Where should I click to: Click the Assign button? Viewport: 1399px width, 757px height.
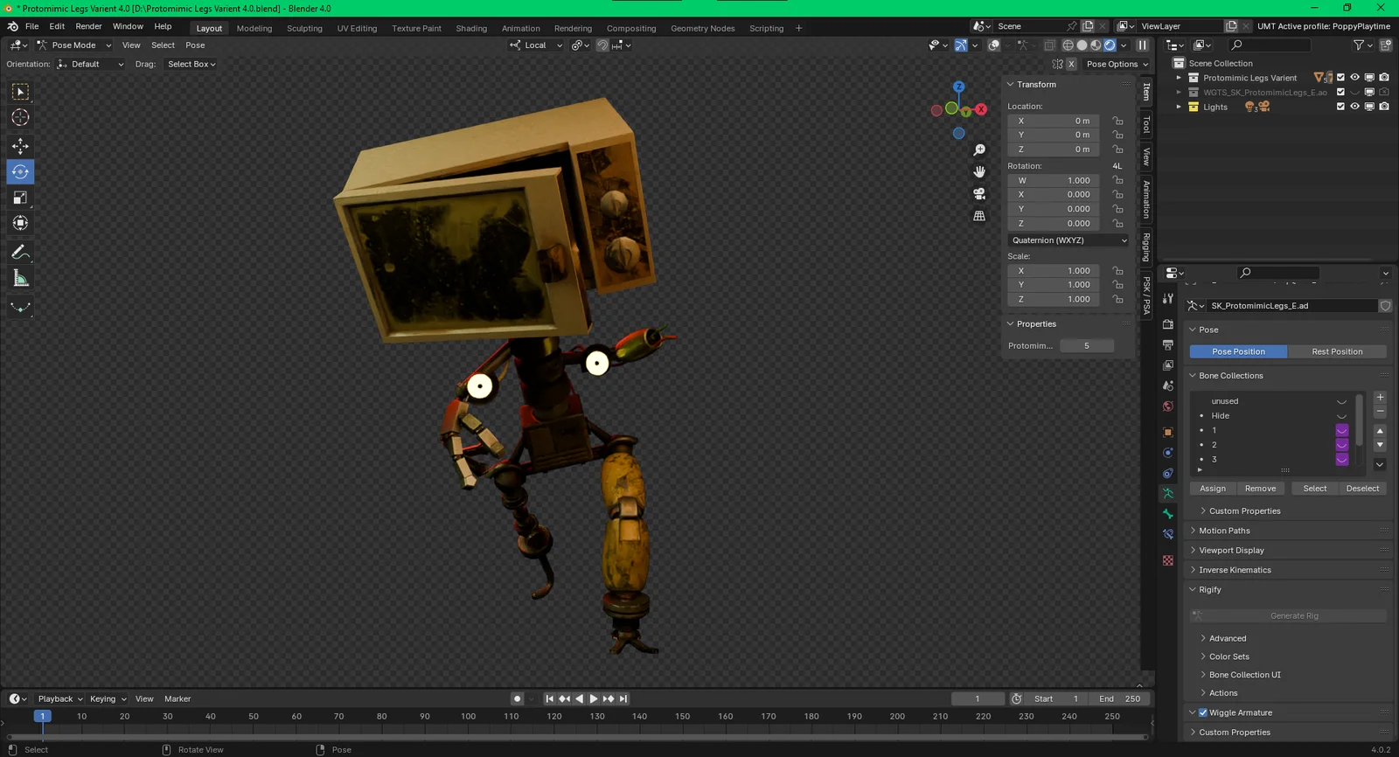point(1213,489)
